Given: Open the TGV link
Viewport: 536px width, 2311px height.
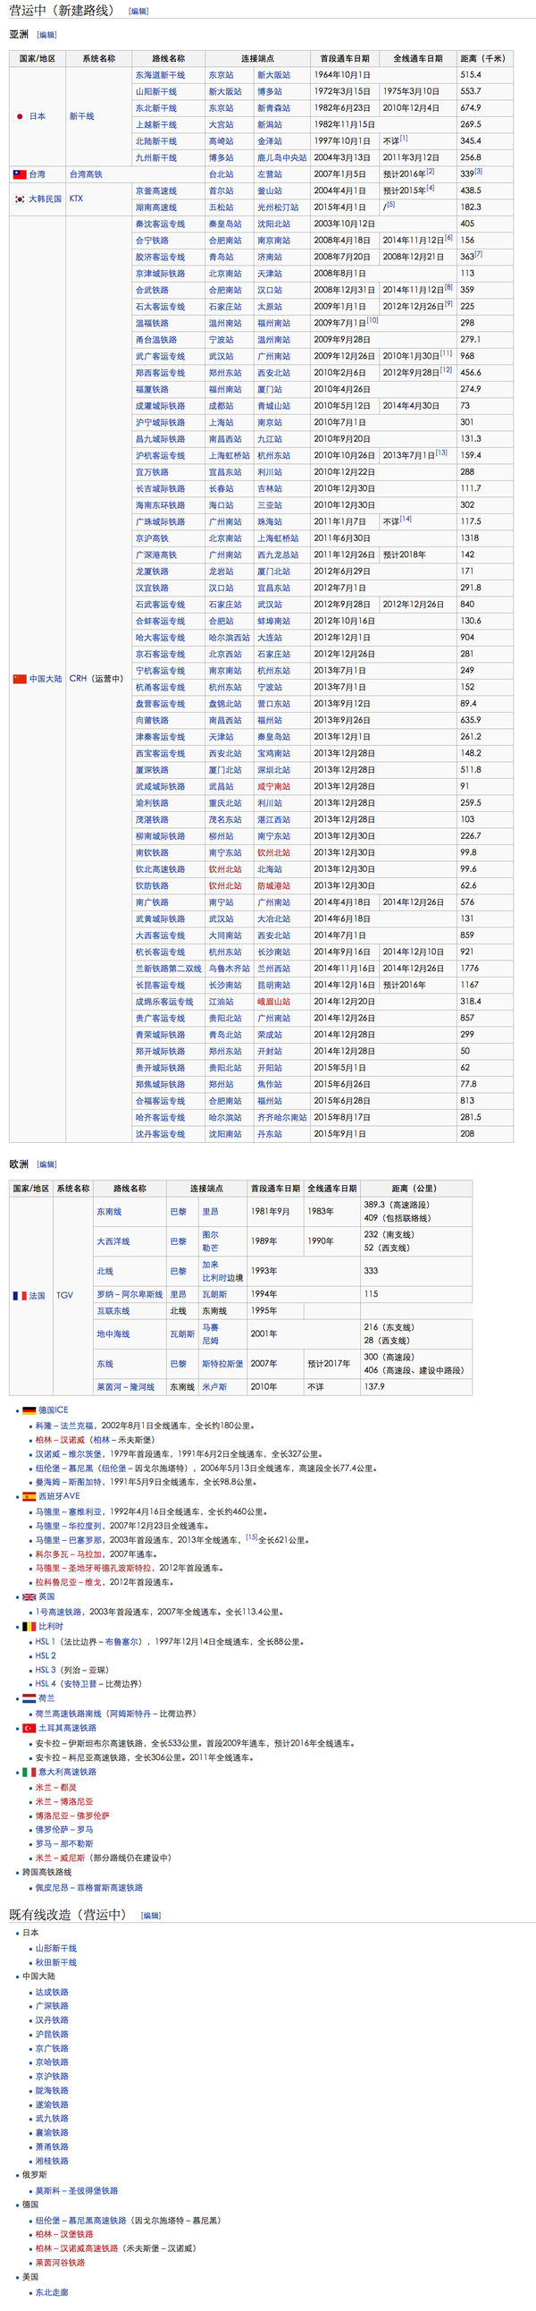Looking at the screenshot, I should (x=65, y=1295).
